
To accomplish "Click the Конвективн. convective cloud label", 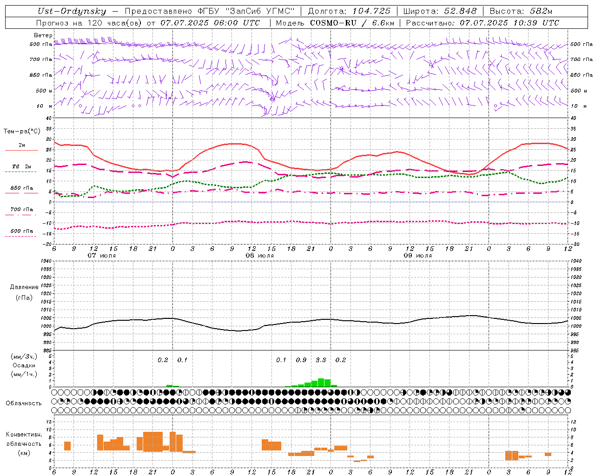I will [24, 435].
